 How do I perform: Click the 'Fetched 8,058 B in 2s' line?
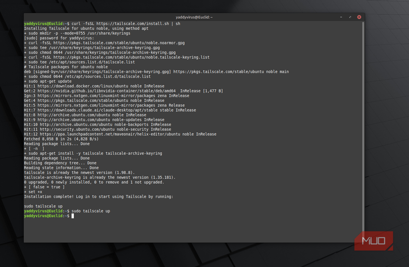click(61, 139)
